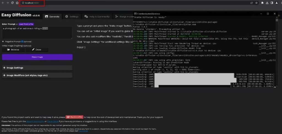The height and width of the screenshot is (134, 282).
Task: Open the browser extensions puzzle icon
Action: [262, 3]
